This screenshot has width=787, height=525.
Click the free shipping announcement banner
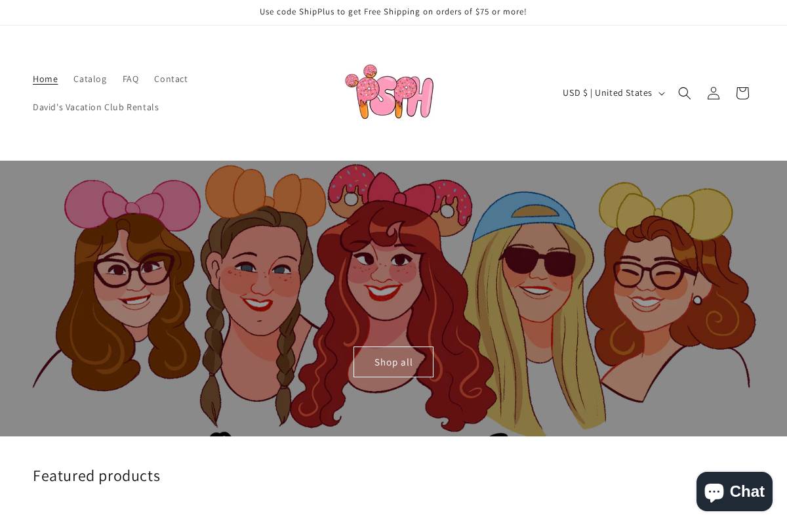[393, 12]
